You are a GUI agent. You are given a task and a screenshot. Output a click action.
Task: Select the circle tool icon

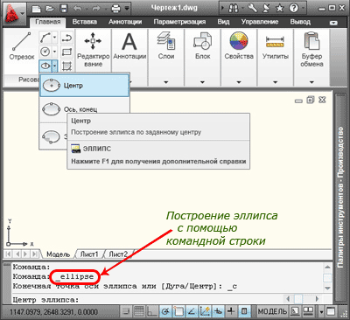coord(45,52)
